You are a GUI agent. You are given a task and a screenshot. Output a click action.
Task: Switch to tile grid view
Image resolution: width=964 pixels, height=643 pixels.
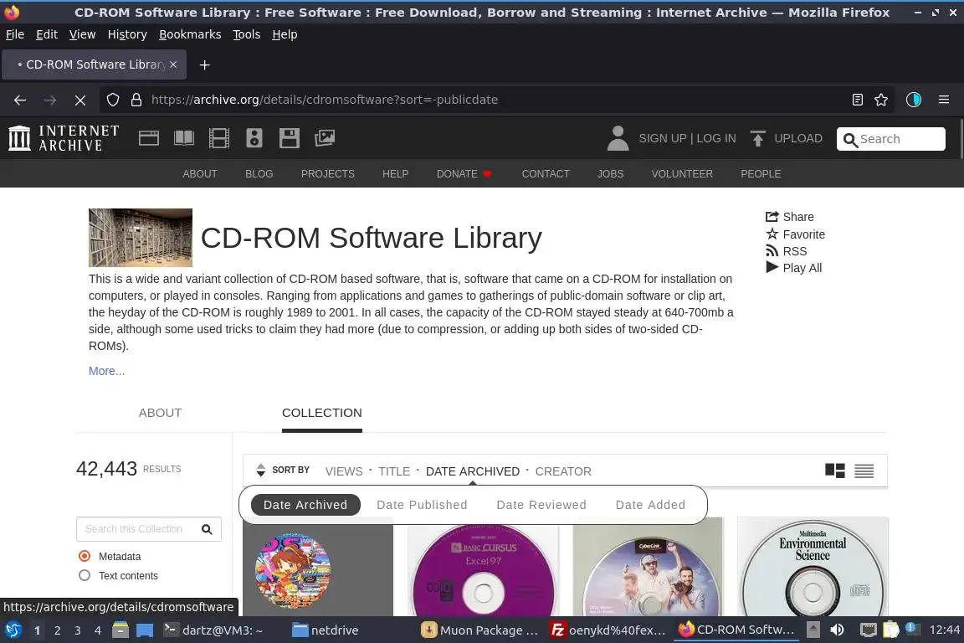835,471
